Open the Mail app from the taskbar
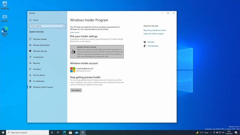Viewport: 240px width, 135px height. point(76,132)
